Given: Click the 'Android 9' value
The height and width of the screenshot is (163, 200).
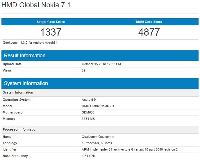Looking at the screenshot, I should [89, 100].
